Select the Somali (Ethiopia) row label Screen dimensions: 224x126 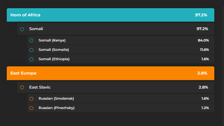click(x=54, y=59)
